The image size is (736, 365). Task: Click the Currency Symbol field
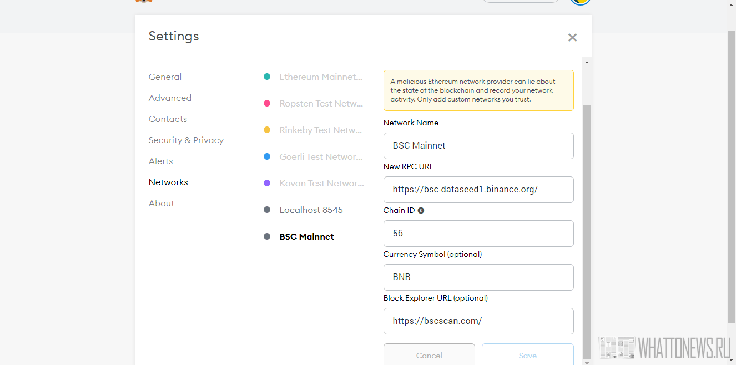478,277
